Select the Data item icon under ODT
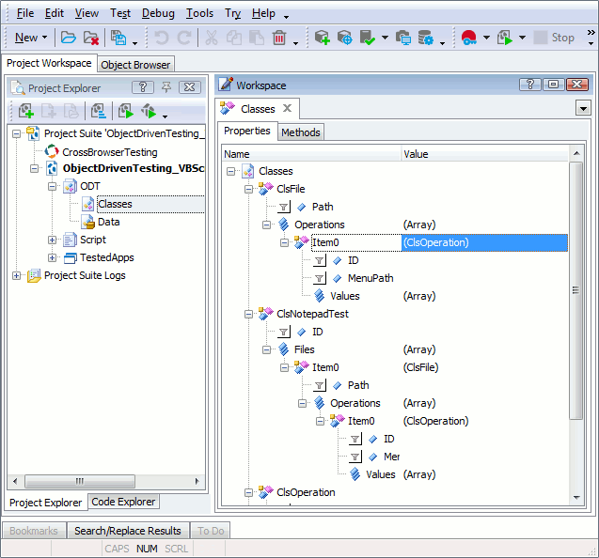 click(87, 222)
